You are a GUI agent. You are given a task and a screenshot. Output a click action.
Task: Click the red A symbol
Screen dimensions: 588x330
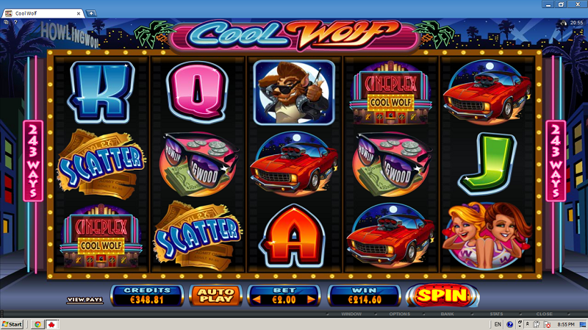pyautogui.click(x=293, y=235)
